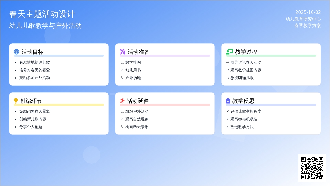Select the 教学反思 card heading
The width and height of the screenshot is (330, 186).
(243, 101)
